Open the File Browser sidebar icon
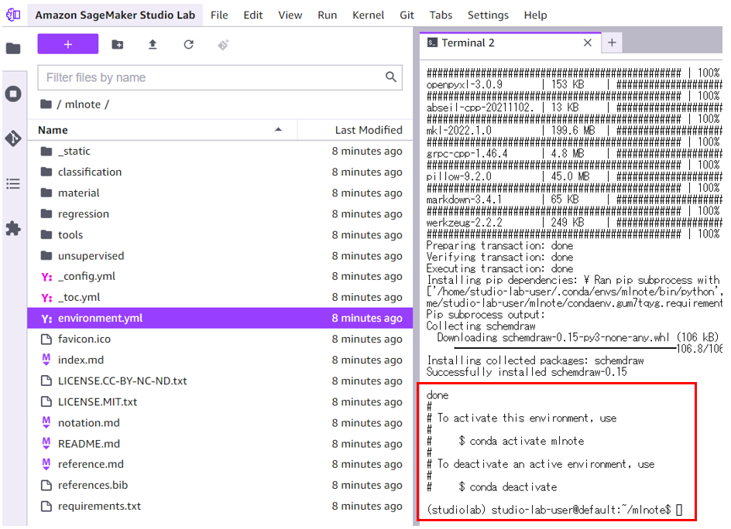 pyautogui.click(x=13, y=49)
